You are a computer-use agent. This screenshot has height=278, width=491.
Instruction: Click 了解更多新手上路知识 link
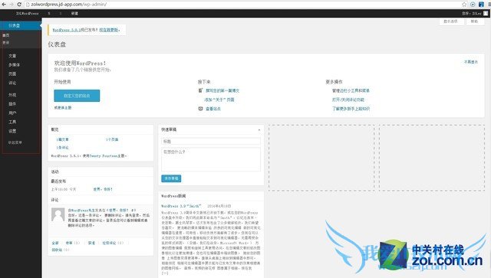coord(351,109)
